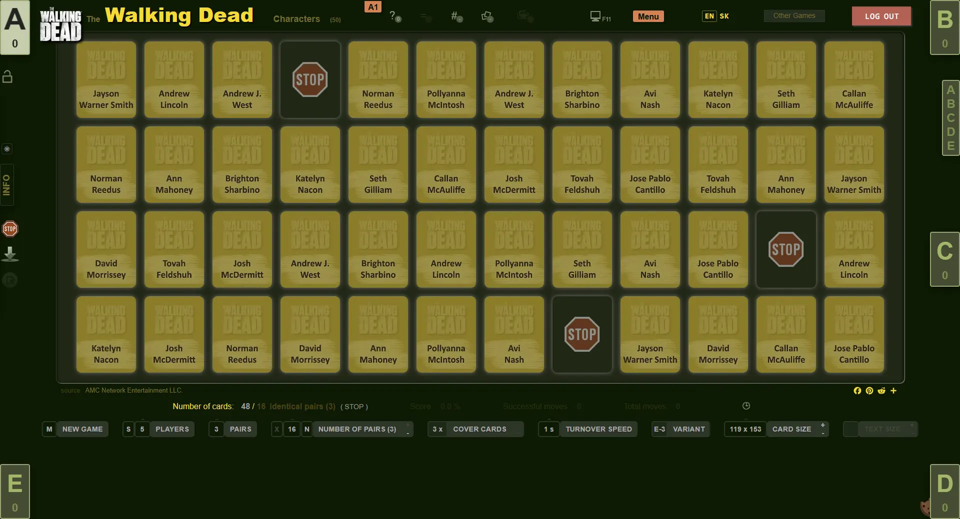
Task: Open the Variant E-3 selector
Action: pos(680,429)
